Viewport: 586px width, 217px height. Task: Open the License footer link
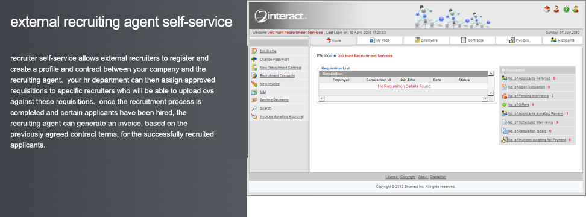click(x=392, y=177)
